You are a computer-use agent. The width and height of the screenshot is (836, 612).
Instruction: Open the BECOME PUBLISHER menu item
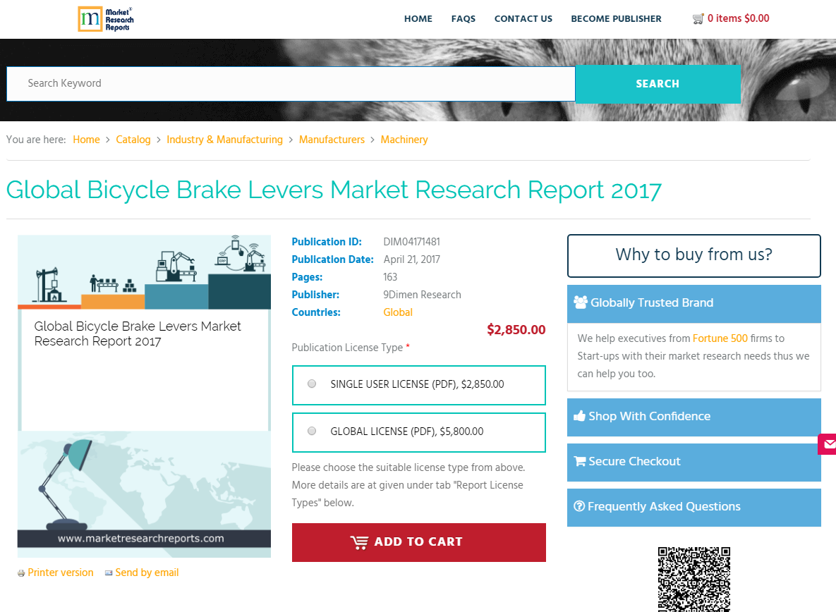616,19
